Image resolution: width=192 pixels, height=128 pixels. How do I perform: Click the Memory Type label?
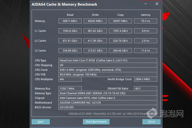[43, 93]
